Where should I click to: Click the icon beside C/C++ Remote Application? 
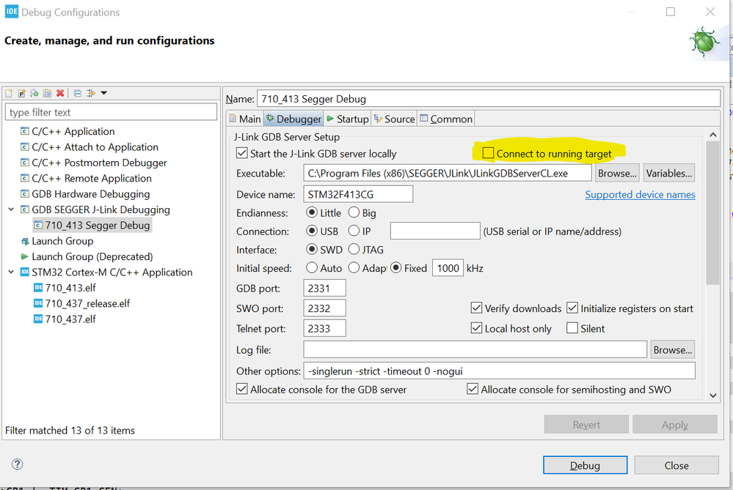25,178
